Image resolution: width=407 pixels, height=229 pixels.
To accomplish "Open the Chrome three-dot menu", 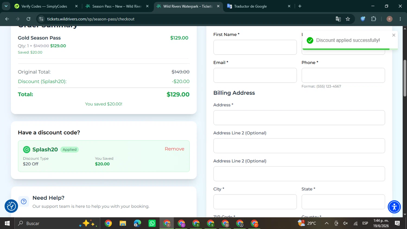I will tap(400, 19).
